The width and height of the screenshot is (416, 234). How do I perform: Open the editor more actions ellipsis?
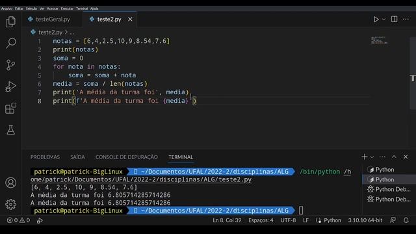click(406, 19)
